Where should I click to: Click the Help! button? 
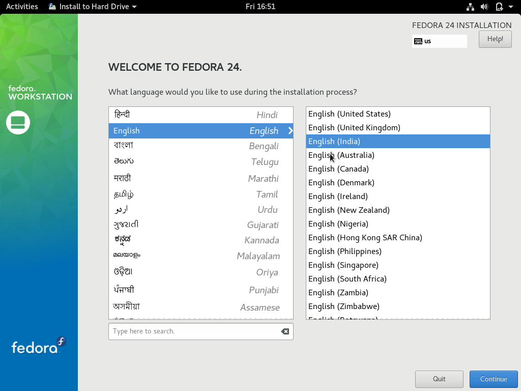click(x=495, y=39)
